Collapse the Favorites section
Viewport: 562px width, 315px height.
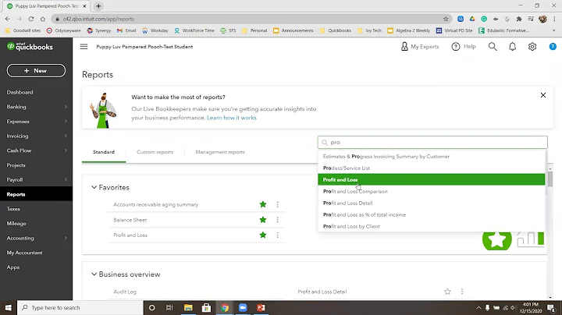coord(94,187)
